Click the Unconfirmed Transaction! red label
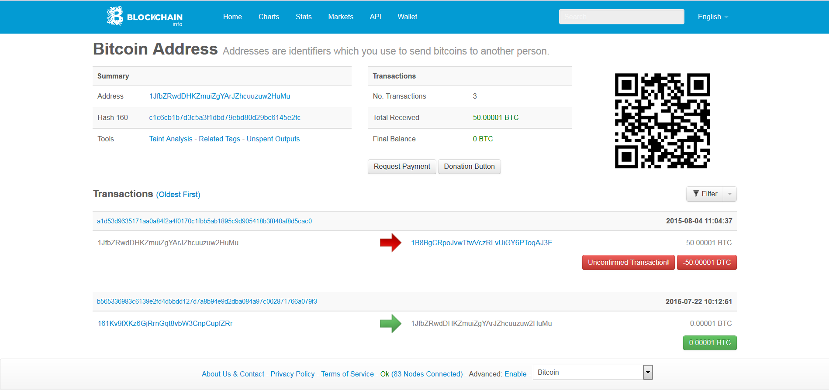829x390 pixels. pos(628,262)
